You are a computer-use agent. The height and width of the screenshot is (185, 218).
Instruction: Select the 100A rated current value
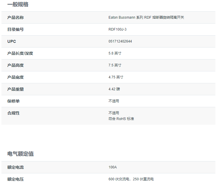coord(113,167)
